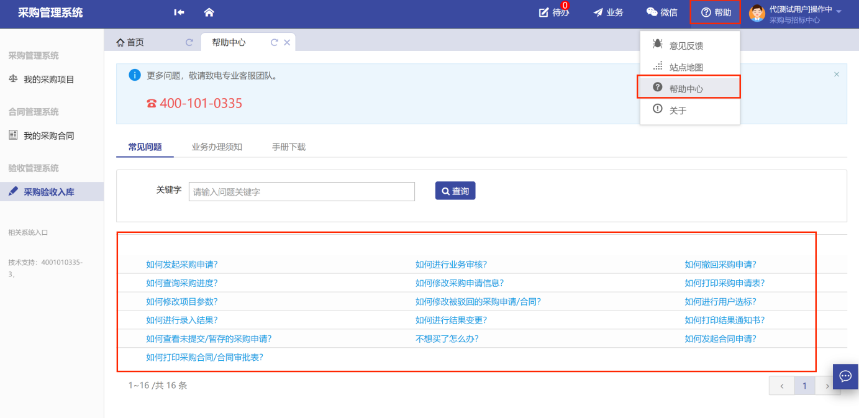
Task: Close the 帮助中心 tab
Action: pos(287,42)
